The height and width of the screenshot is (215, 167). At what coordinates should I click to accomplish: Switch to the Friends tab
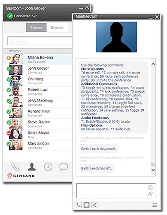tap(36, 28)
